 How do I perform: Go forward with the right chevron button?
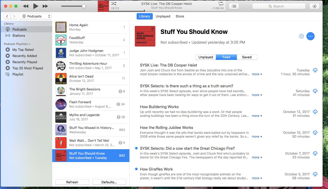(x=14, y=16)
